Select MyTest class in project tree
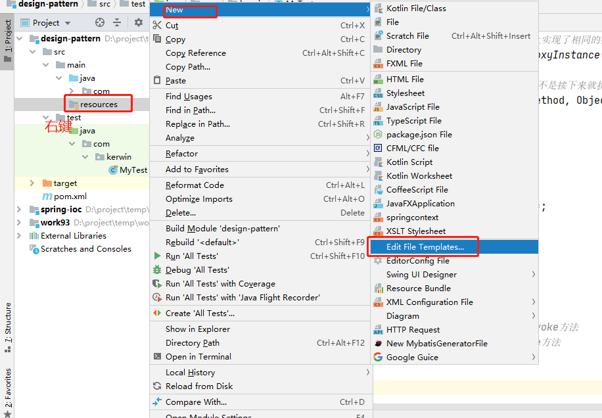This screenshot has width=602, height=418. (128, 170)
